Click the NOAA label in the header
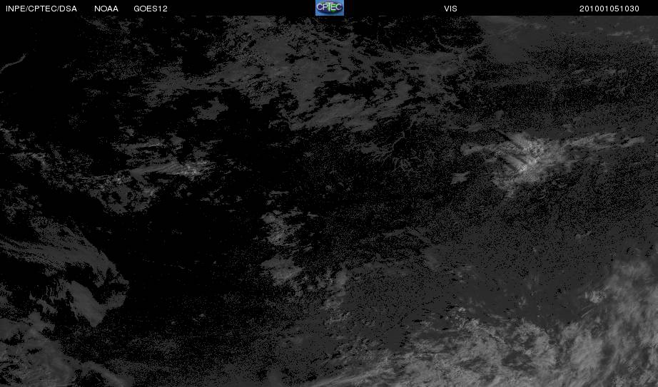Screen dimensions: 658x387 [106, 9]
